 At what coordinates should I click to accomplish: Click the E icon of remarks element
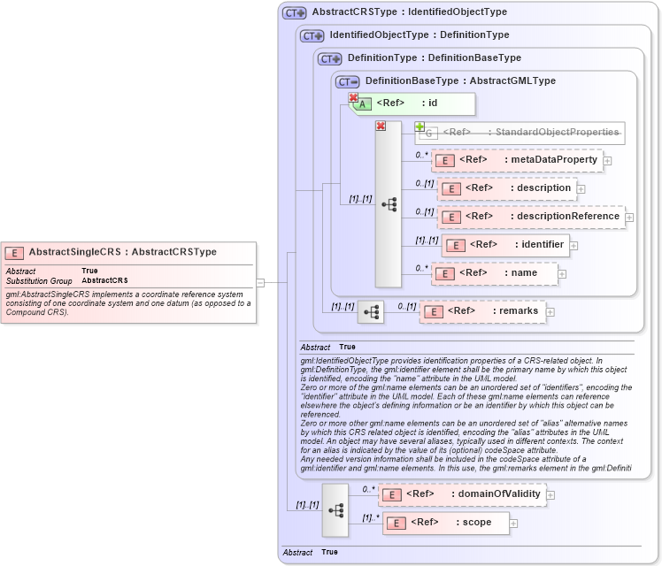tap(433, 311)
